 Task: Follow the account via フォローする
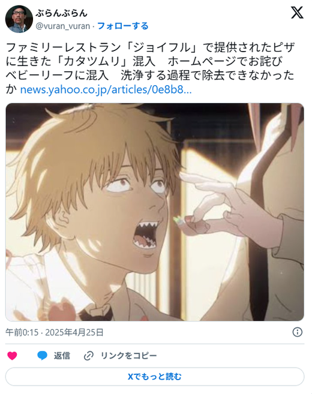122,26
